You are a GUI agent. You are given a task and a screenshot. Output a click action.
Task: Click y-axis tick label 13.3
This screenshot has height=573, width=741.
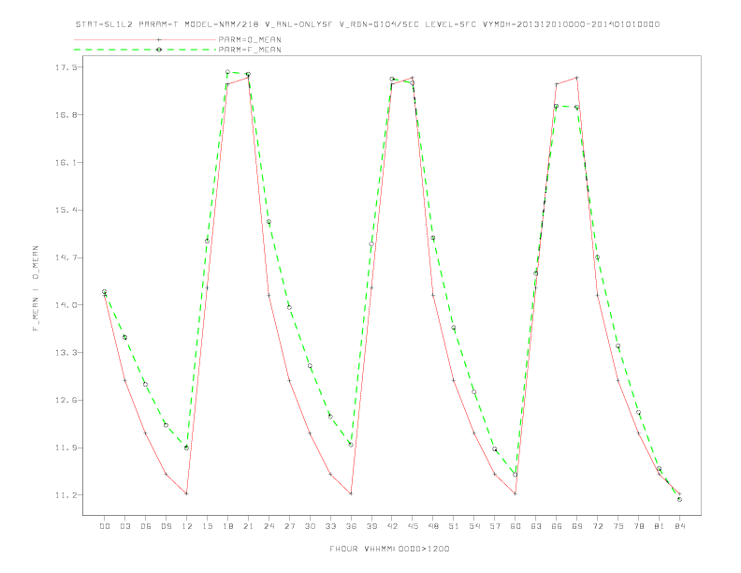point(65,353)
